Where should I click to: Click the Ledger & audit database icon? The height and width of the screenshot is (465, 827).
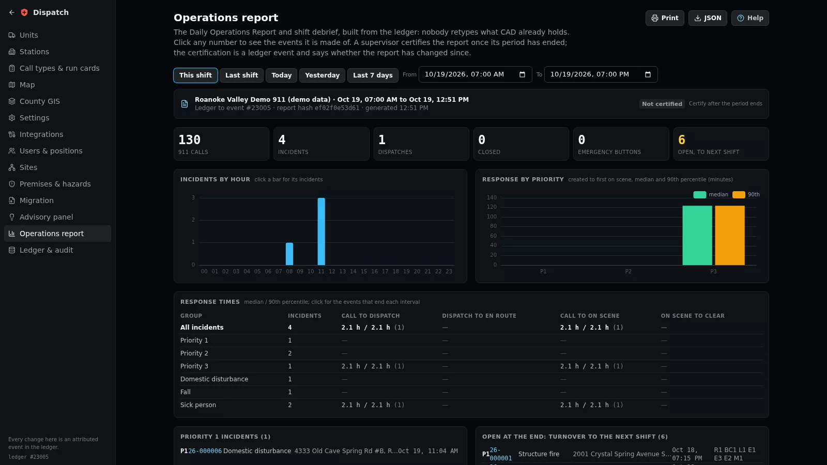12,250
